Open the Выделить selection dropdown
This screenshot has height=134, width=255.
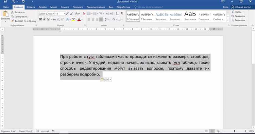pyautogui.click(x=239, y=20)
